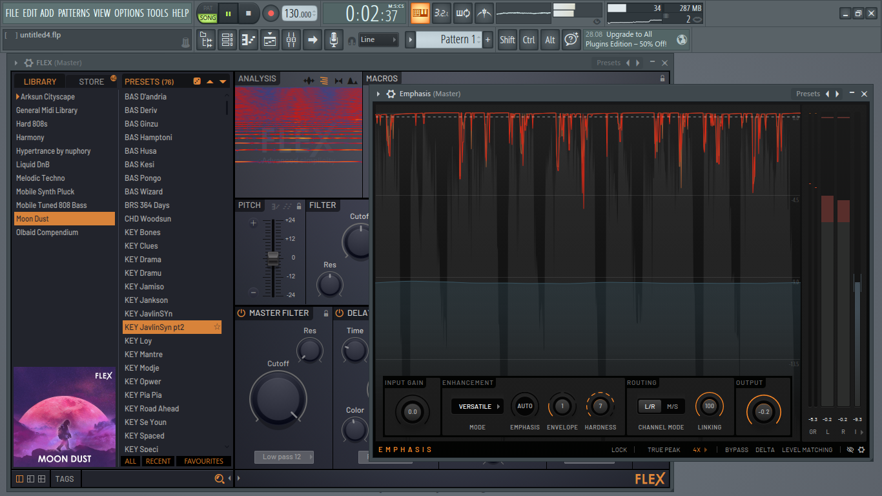The image size is (882, 496).
Task: Open the FILE menu
Action: tap(12, 13)
